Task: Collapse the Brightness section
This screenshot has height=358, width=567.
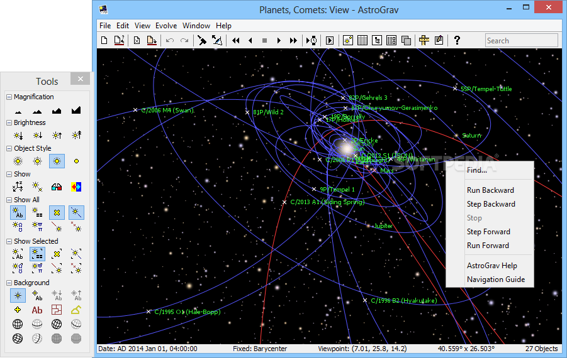Action: (9, 122)
